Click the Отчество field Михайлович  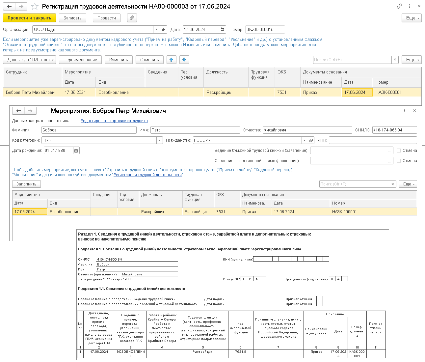[x=307, y=130]
